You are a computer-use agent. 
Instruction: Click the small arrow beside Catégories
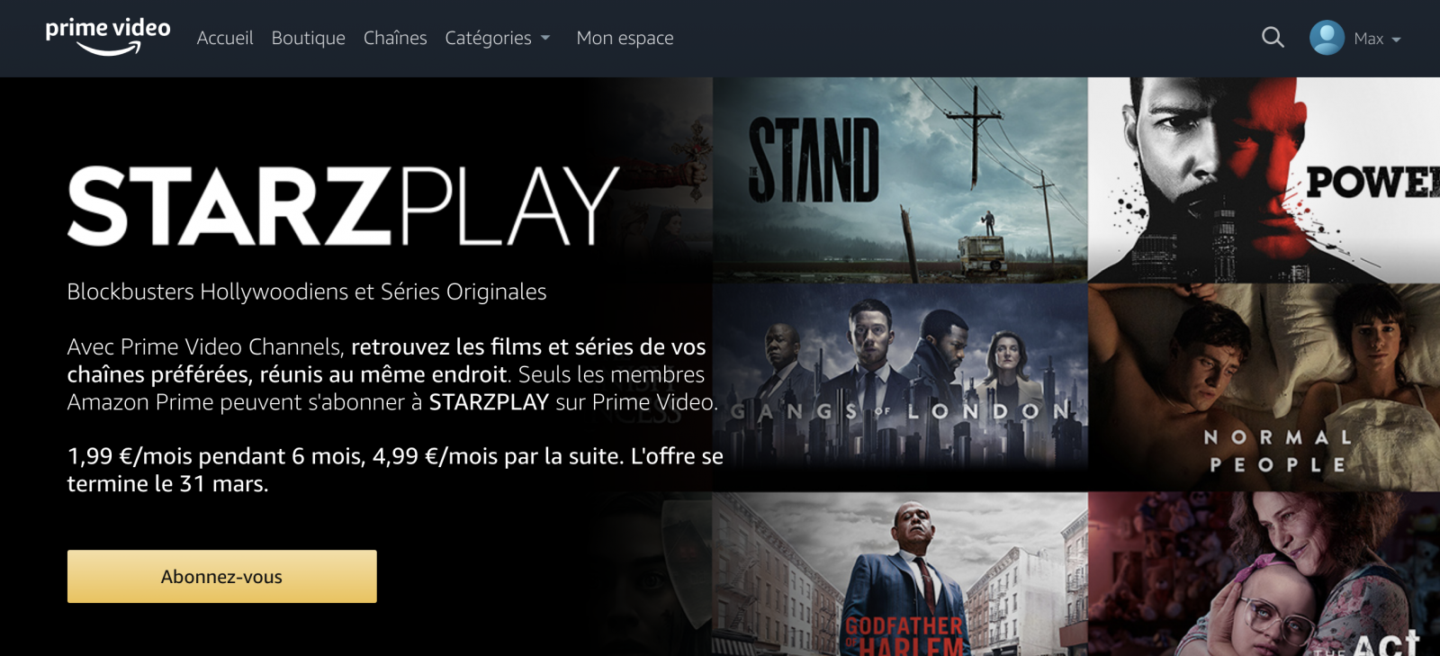[x=545, y=39]
